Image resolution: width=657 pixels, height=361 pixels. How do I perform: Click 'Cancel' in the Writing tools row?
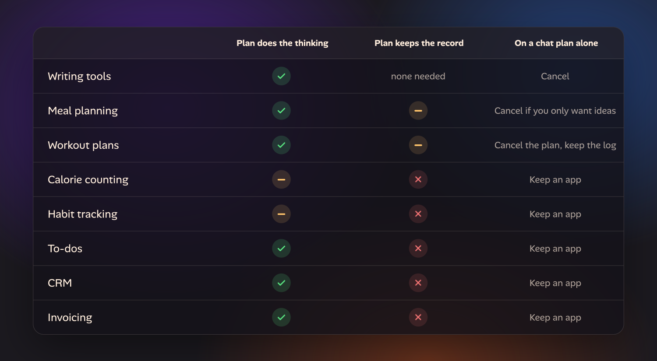[x=555, y=76]
